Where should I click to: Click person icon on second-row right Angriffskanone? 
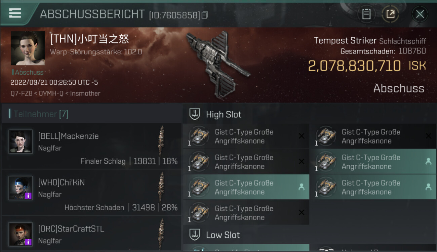point(428,162)
